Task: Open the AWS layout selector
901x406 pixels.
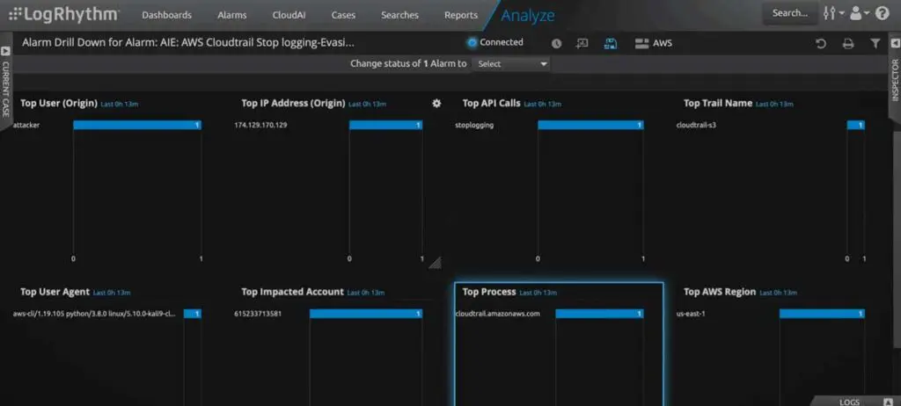Action: 654,44
